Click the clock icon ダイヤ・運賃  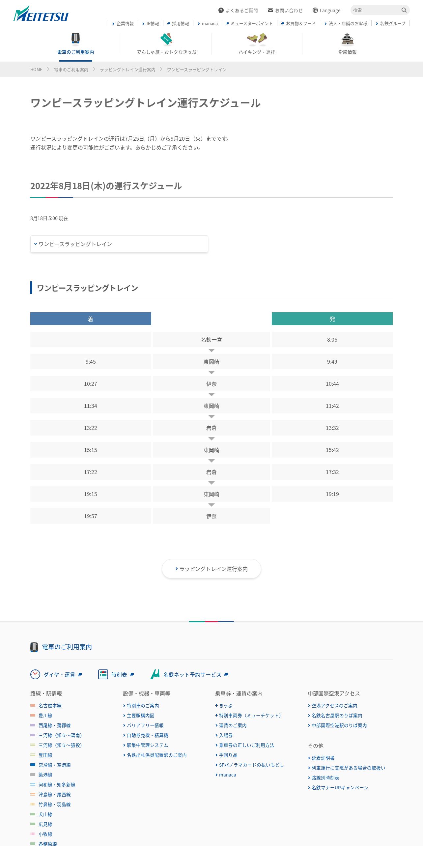point(56,675)
